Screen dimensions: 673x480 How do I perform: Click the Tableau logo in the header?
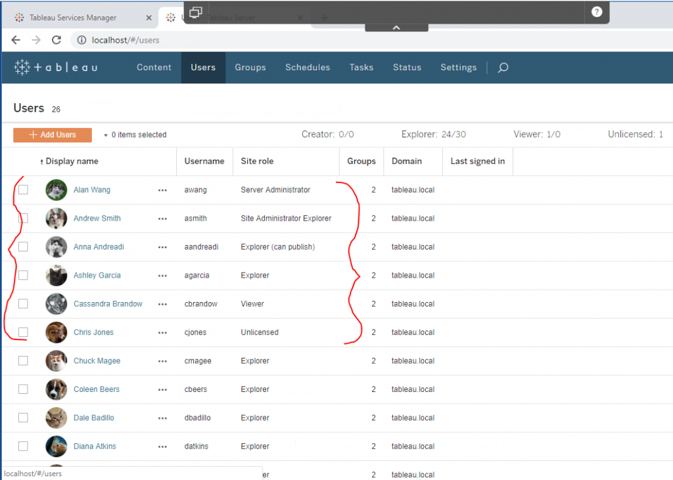click(55, 67)
